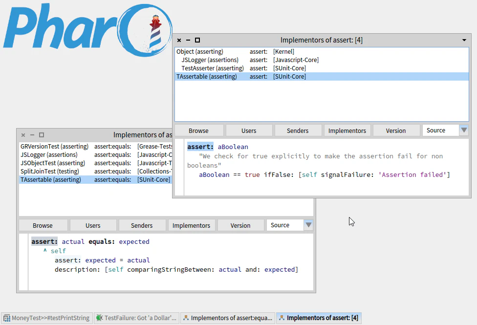The height and width of the screenshot is (325, 477).
Task: Click title bar text Implementors of assert: [4]
Action: click(x=321, y=40)
